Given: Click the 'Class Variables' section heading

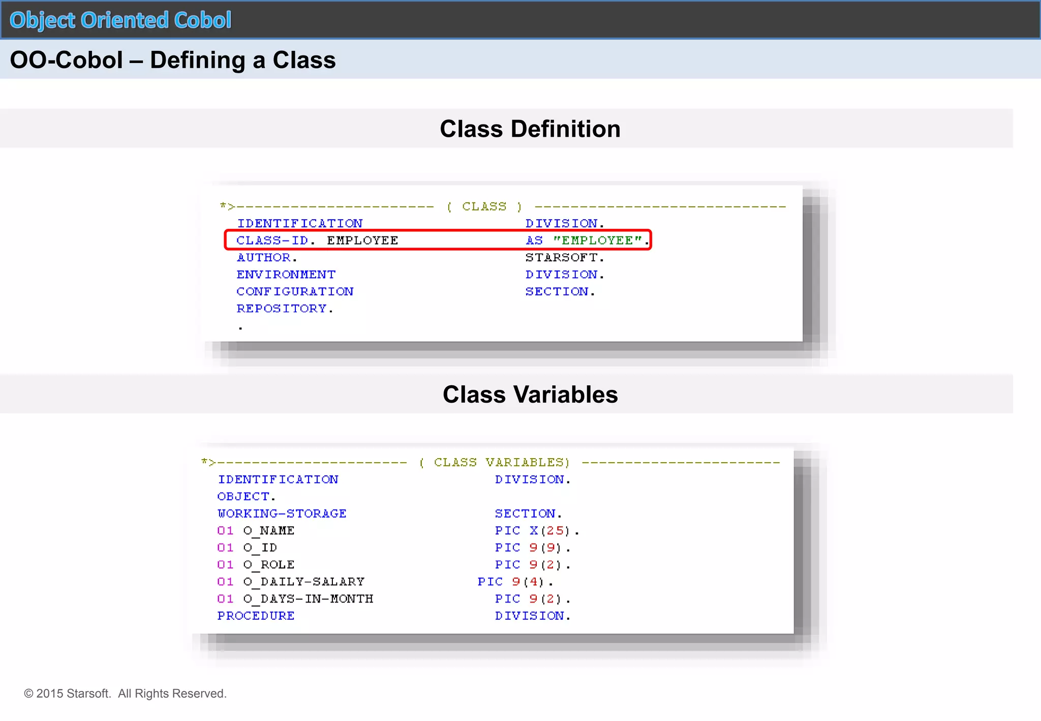Looking at the screenshot, I should tap(530, 394).
